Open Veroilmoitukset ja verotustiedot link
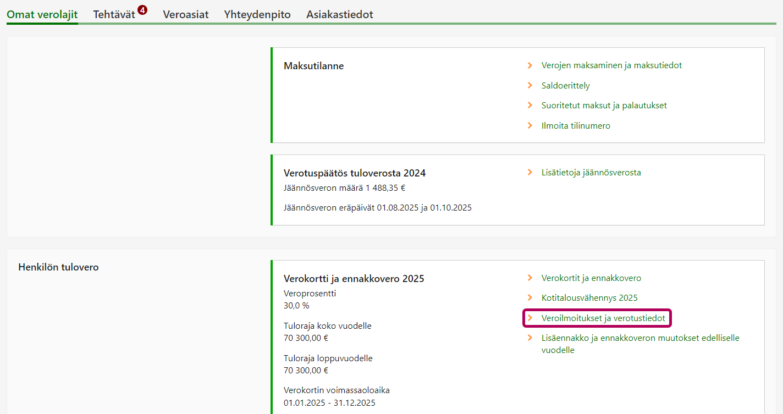Image resolution: width=783 pixels, height=414 pixels. (x=603, y=318)
